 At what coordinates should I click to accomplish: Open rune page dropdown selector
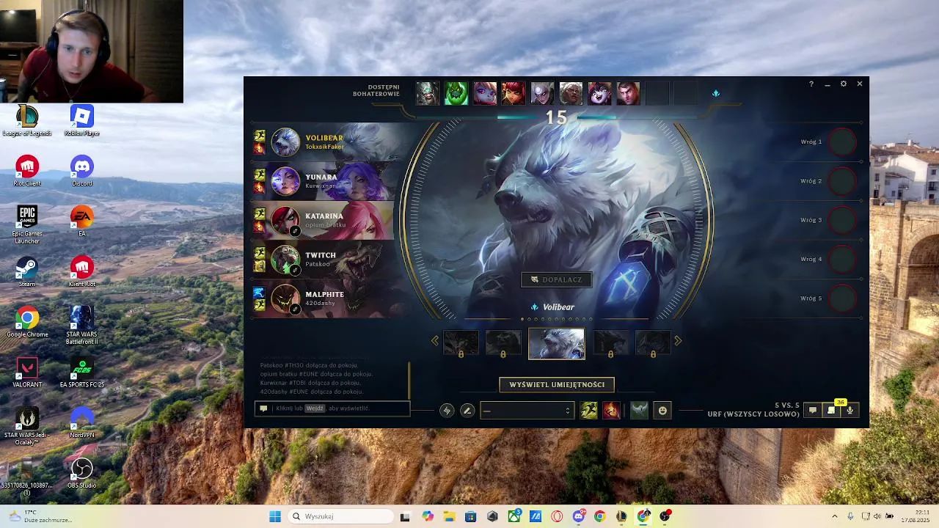coord(526,411)
